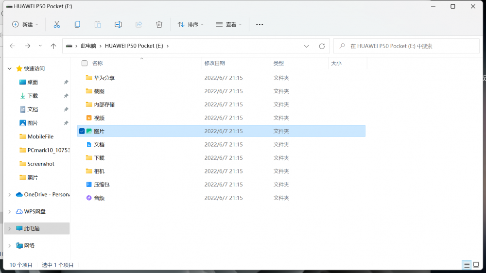Open PCmark10 folder in sidebar
This screenshot has height=273, width=486.
tap(44, 150)
